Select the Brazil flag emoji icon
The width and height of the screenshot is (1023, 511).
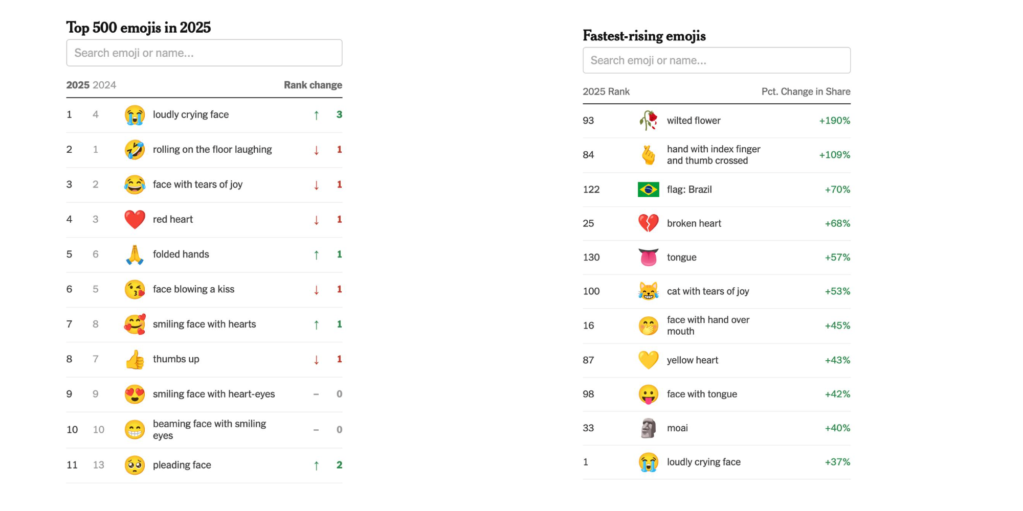click(648, 190)
